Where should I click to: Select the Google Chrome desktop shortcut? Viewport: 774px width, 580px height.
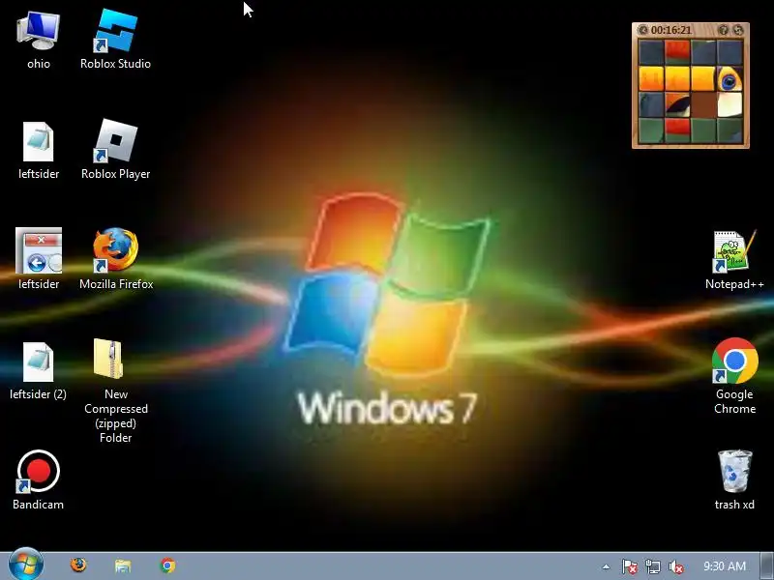click(734, 377)
